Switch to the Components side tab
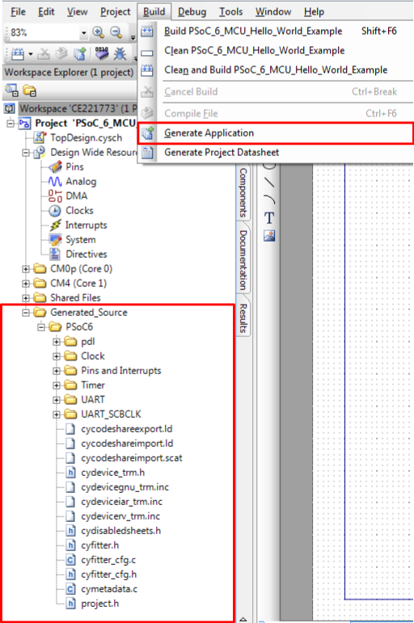Image resolution: width=414 pixels, height=623 pixels. click(243, 192)
